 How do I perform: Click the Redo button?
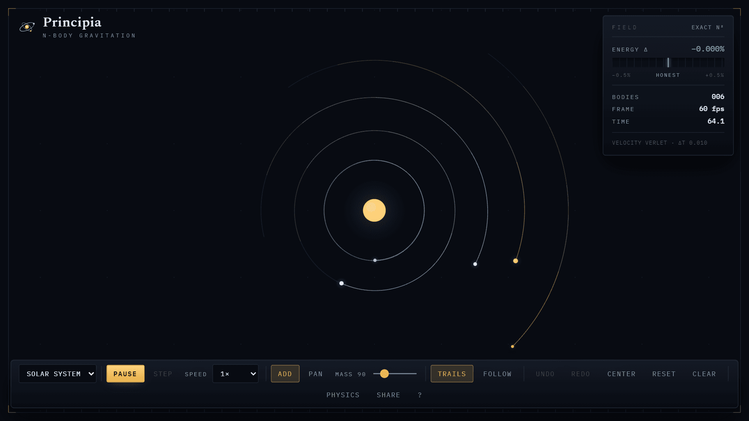pos(580,374)
